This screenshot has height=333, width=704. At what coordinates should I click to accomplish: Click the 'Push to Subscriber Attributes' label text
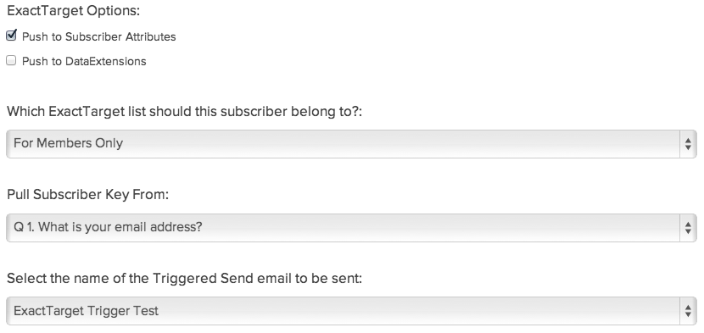point(98,36)
